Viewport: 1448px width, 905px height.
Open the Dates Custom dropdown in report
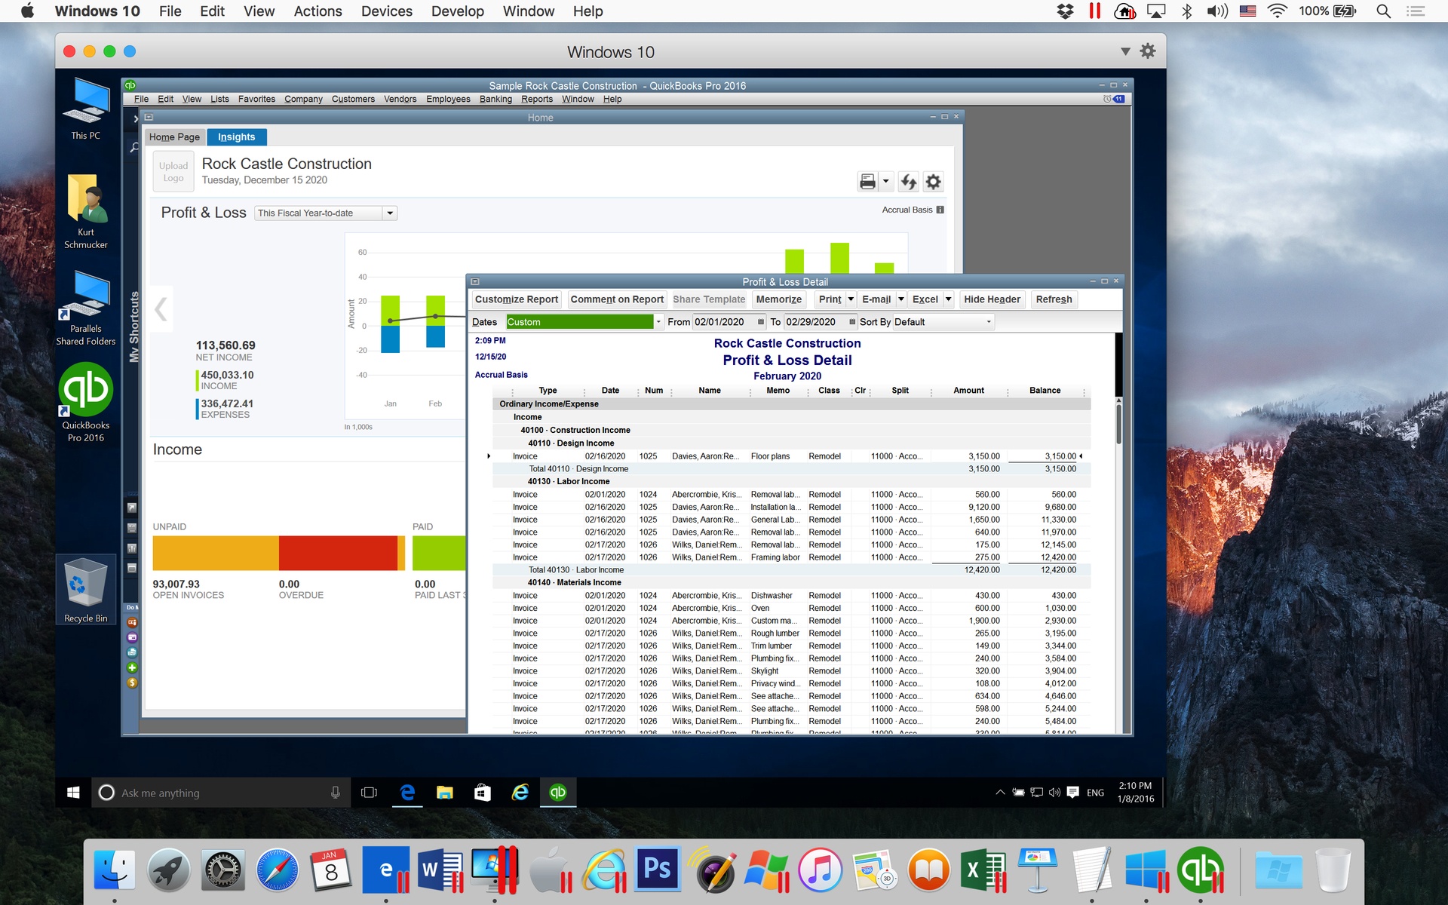tap(658, 322)
